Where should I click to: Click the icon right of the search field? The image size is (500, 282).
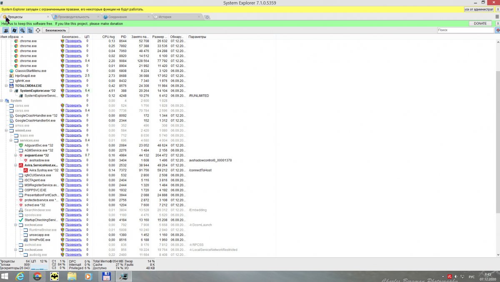click(x=497, y=30)
